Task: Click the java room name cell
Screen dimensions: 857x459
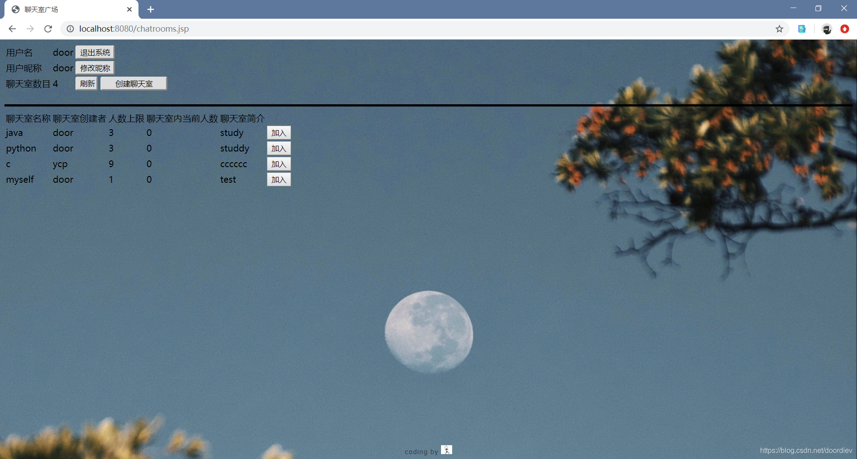Action: [14, 133]
